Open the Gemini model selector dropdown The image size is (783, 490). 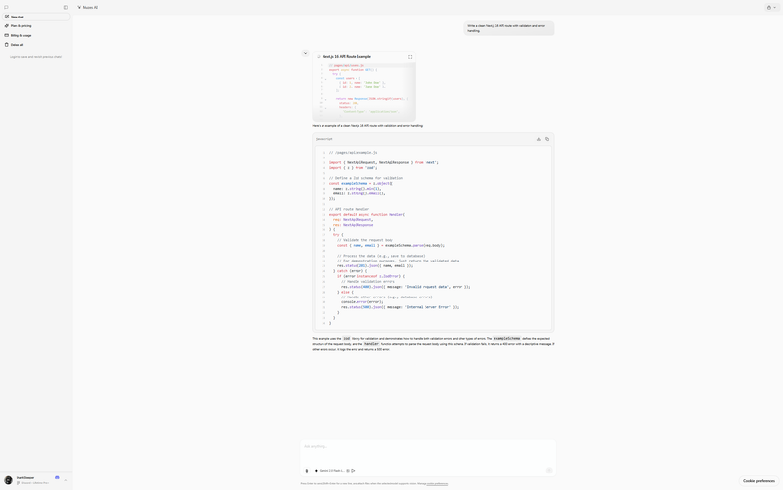tap(330, 471)
